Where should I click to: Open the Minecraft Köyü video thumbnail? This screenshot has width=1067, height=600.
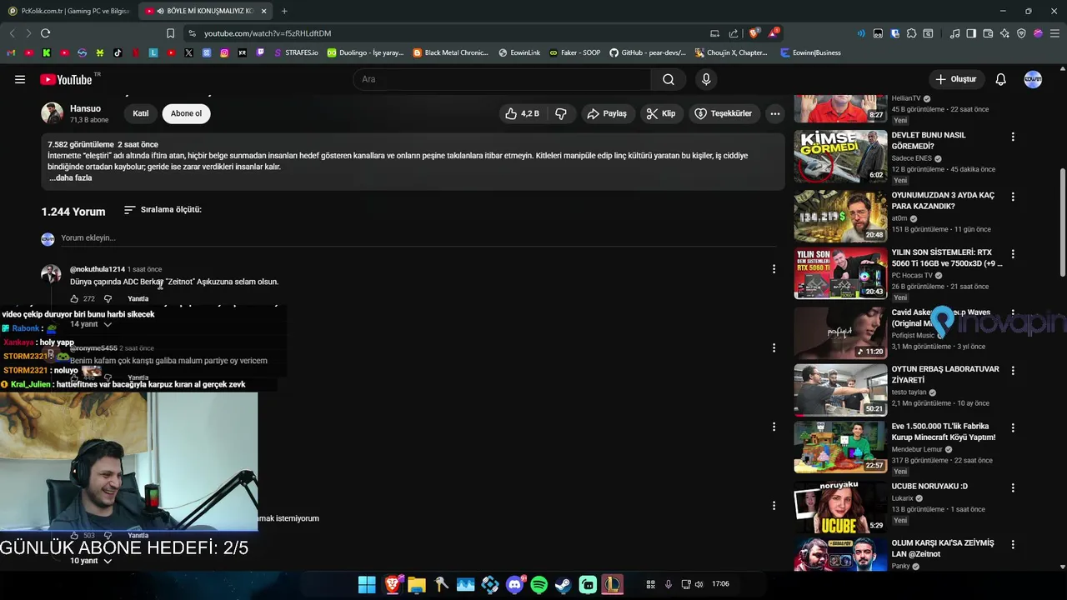tap(840, 447)
